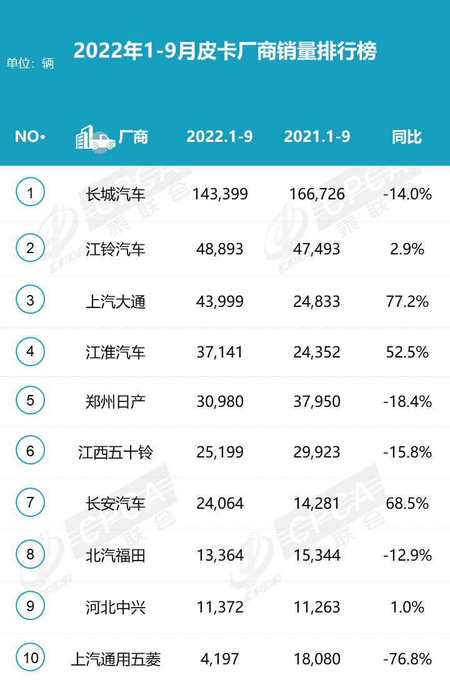
Task: Select the 同比 column header
Action: (407, 137)
